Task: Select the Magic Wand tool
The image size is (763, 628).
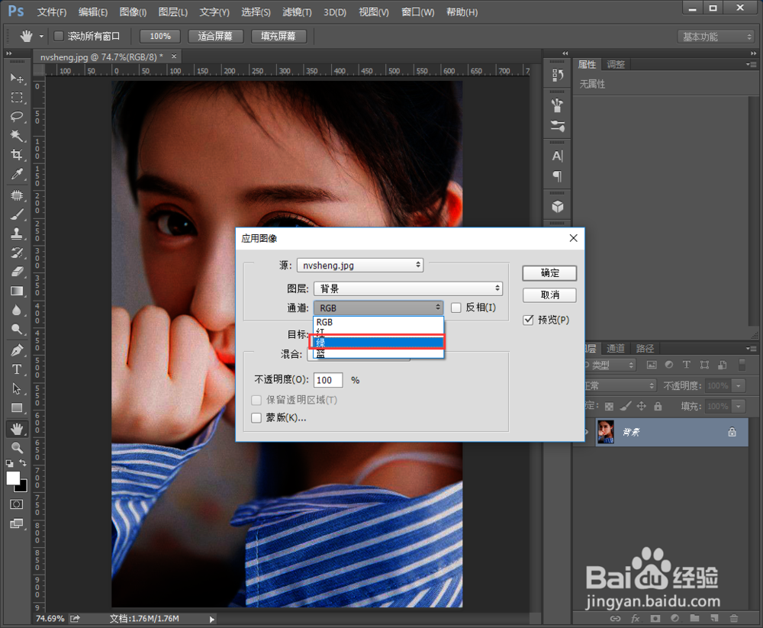Action: pyautogui.click(x=17, y=135)
